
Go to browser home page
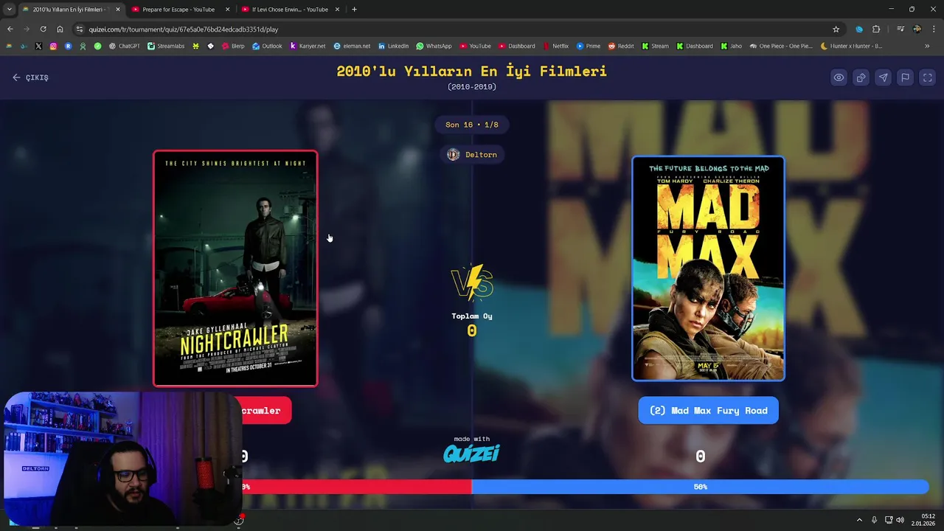[x=60, y=29]
